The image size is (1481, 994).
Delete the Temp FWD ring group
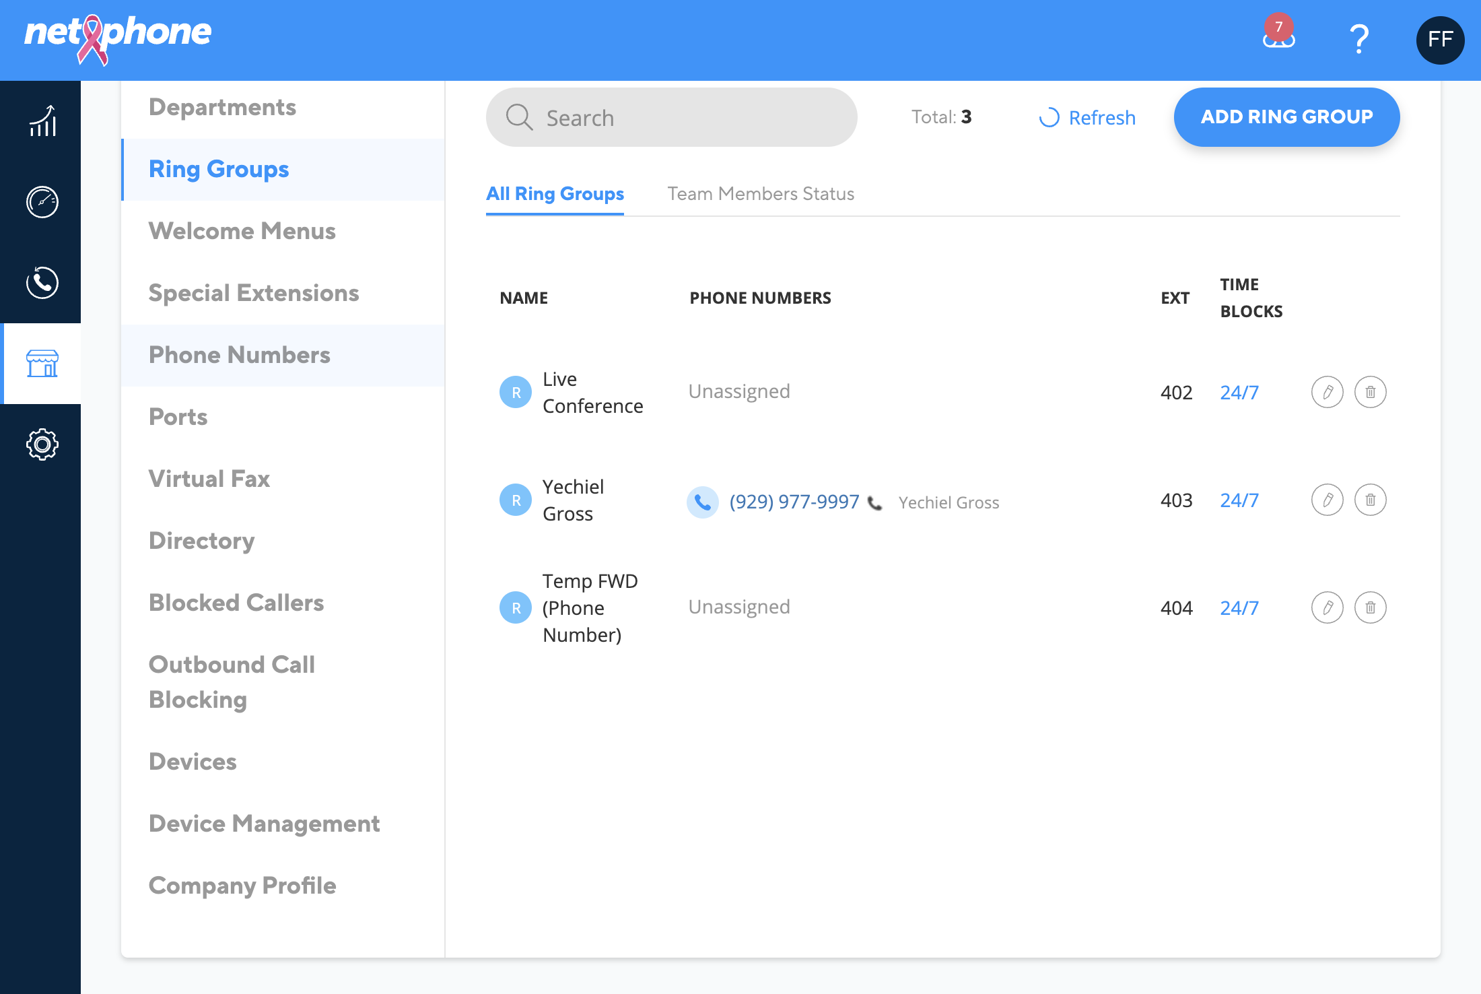[x=1370, y=607]
